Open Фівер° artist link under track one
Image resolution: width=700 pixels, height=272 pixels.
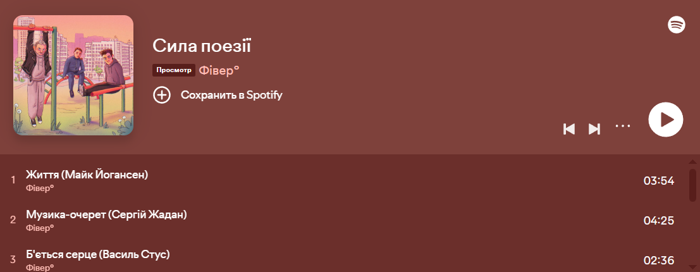(x=40, y=188)
